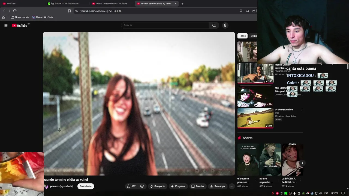Click the Descargar button
This screenshot has width=349, height=196.
click(217, 186)
